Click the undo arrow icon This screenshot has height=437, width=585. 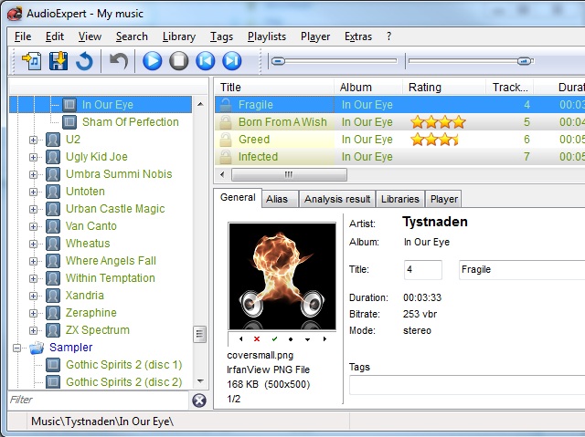(x=119, y=61)
